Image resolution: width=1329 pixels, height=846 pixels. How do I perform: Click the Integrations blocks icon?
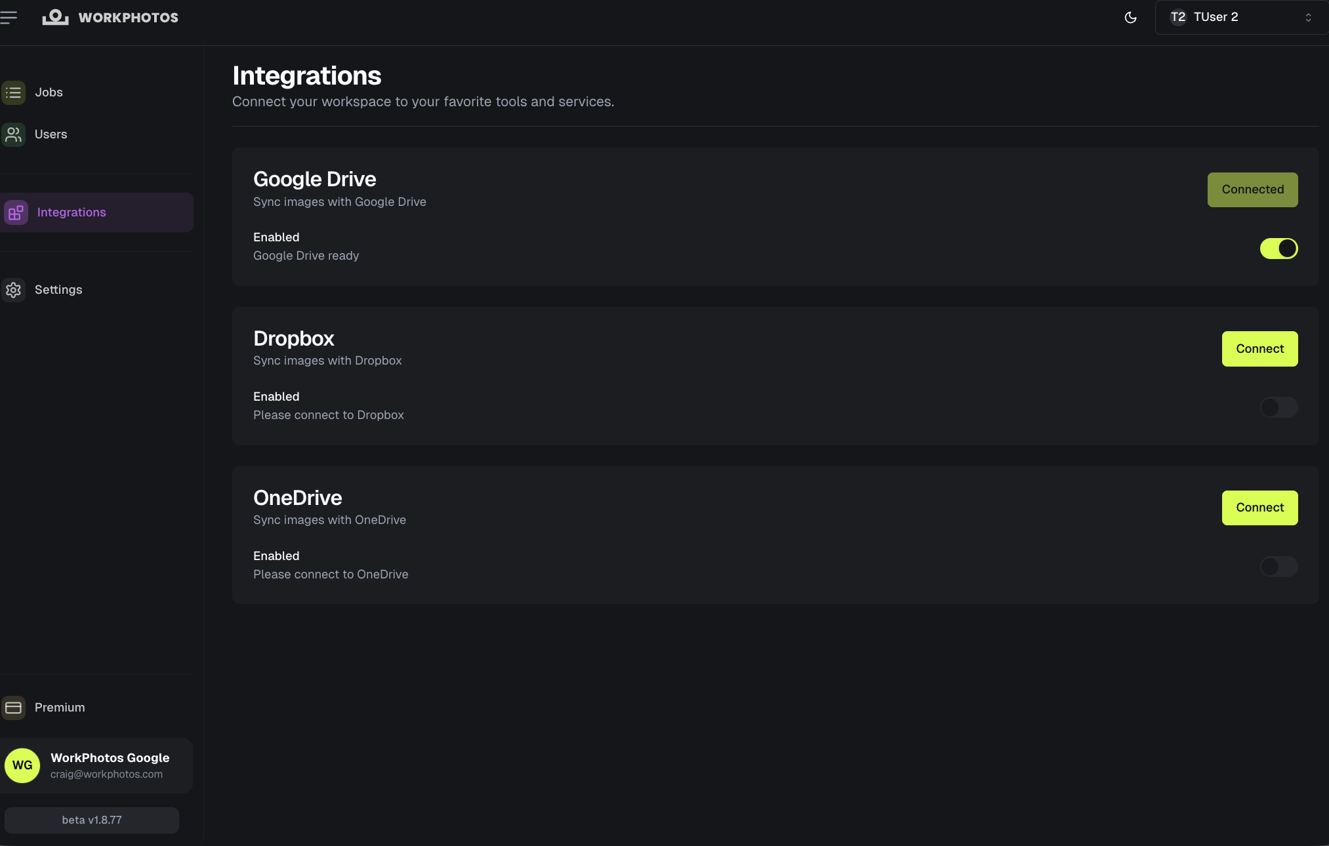16,212
